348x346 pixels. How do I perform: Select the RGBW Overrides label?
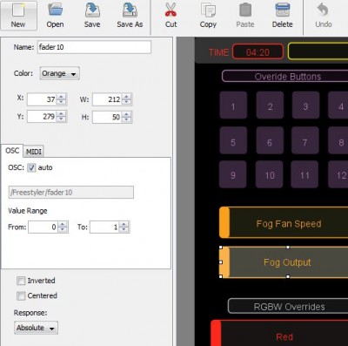(x=288, y=306)
